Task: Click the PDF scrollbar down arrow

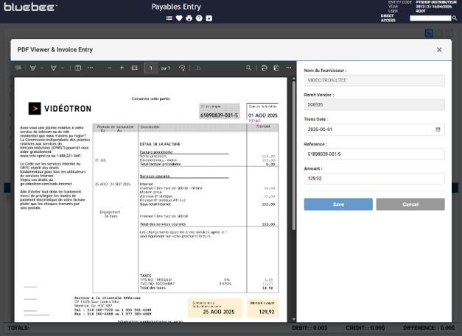Action: [293, 319]
